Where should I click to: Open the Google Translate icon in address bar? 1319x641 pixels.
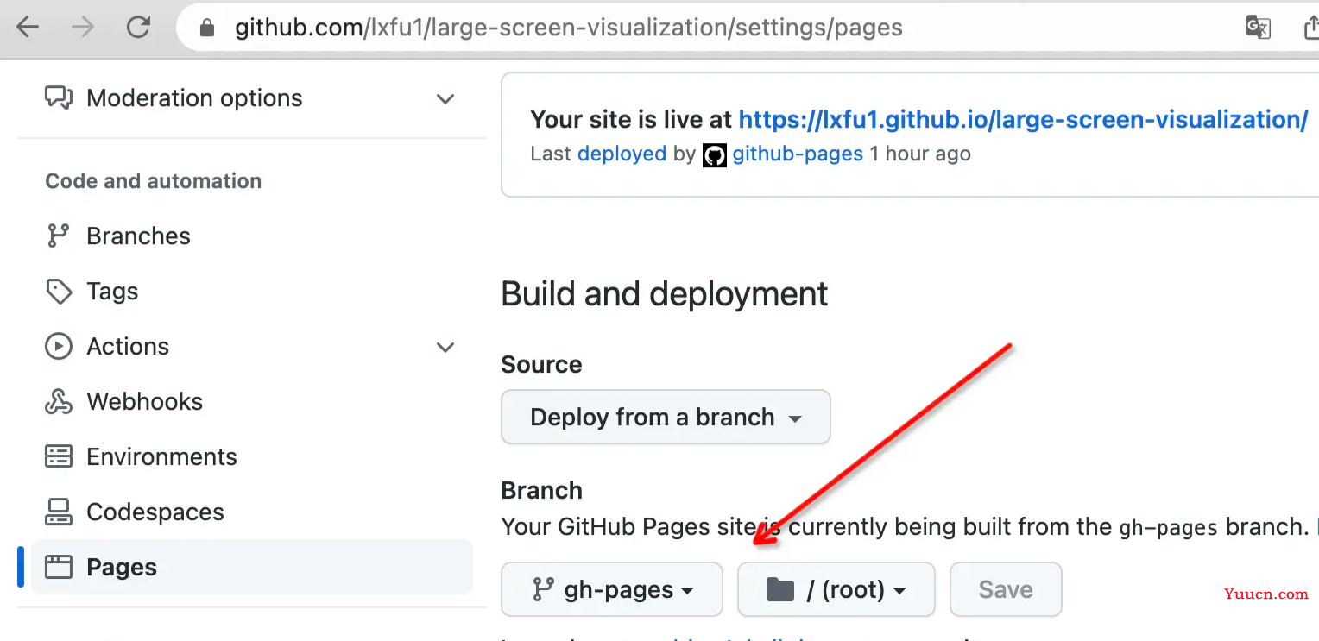coord(1259,28)
